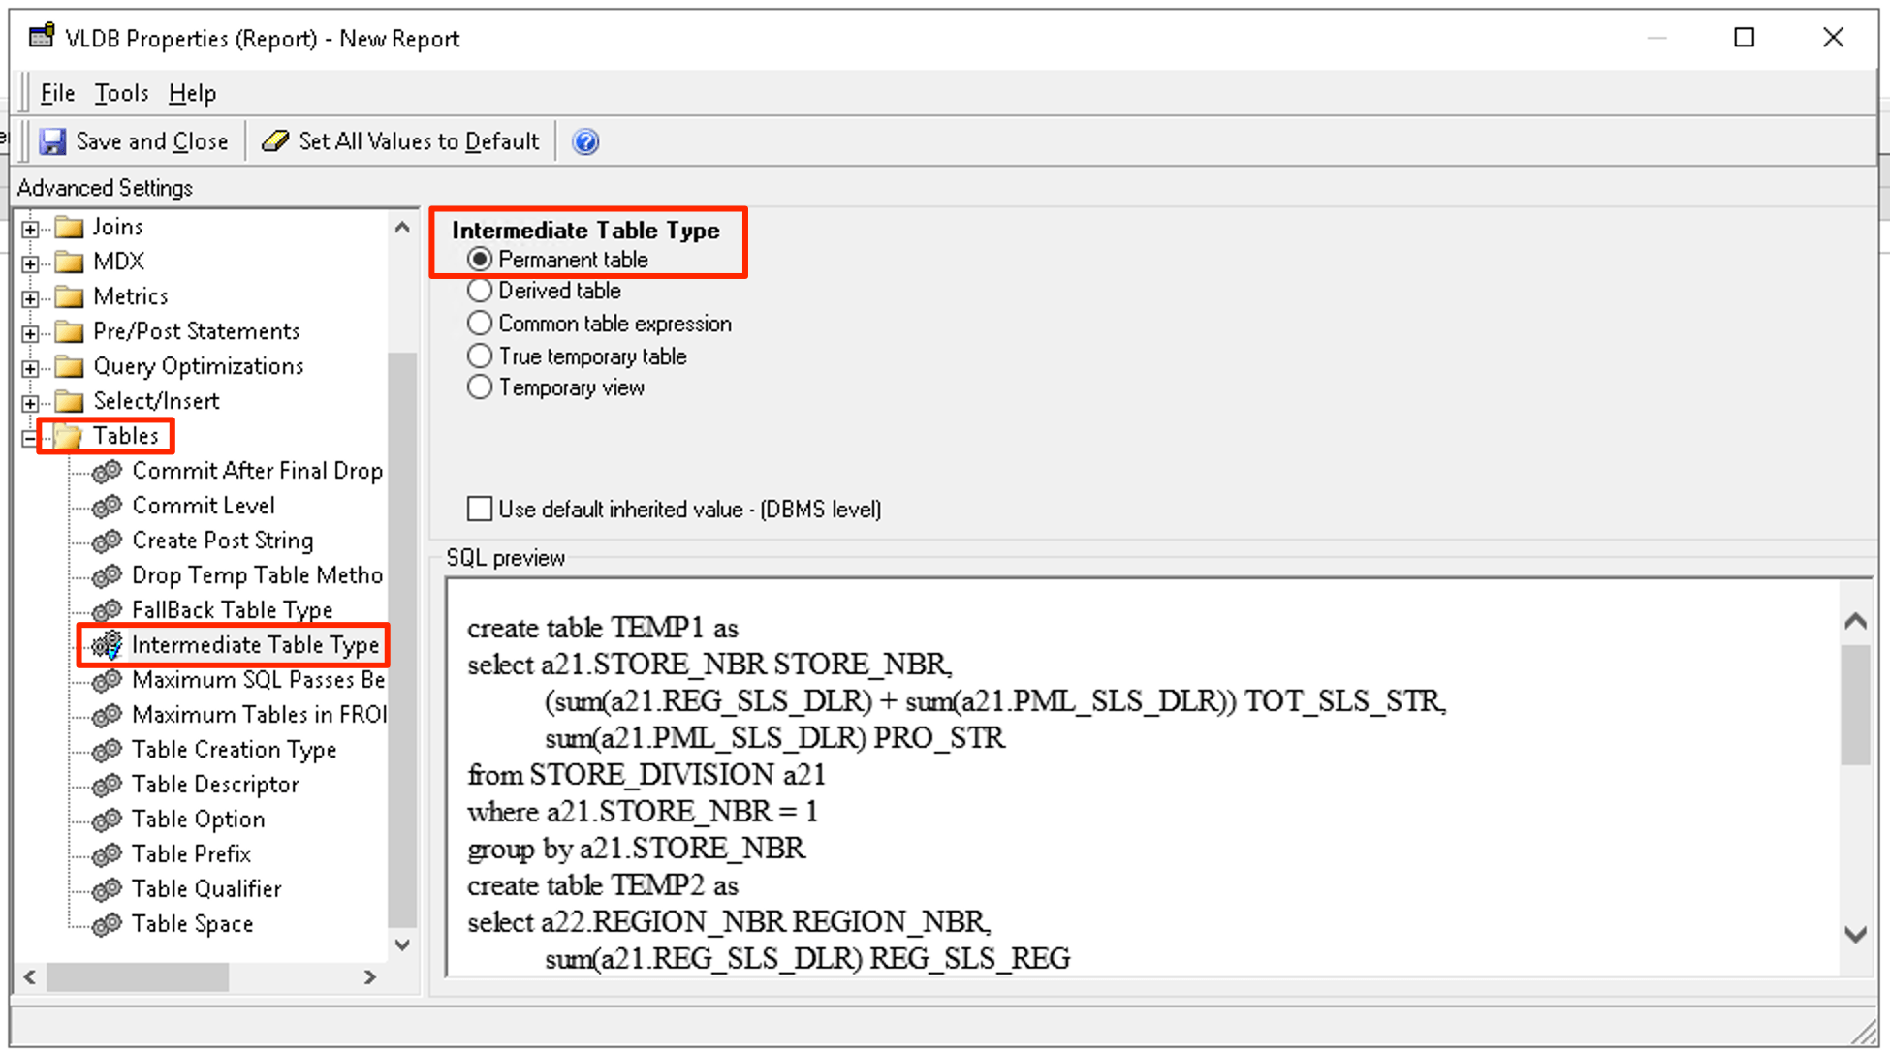
Task: Click the Query Optimizations folder icon
Action: coord(69,367)
